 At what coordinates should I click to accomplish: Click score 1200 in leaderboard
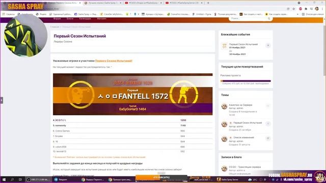point(183,120)
